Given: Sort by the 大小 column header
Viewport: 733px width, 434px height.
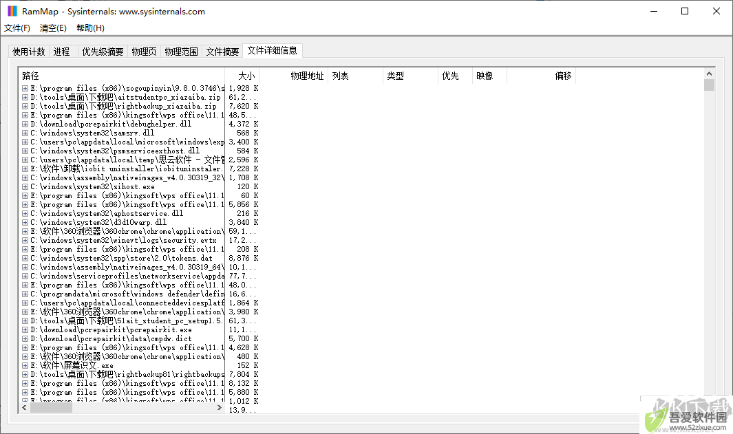Looking at the screenshot, I should (242, 76).
